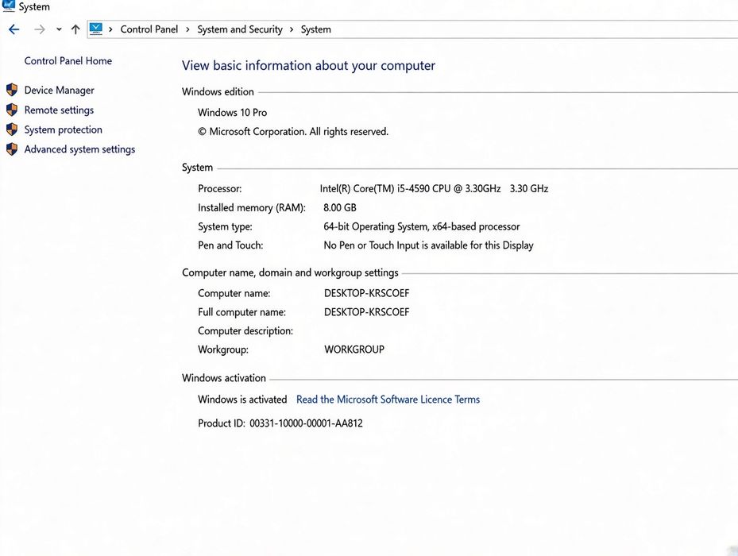Navigate to System and Security breadcrumb

(240, 29)
